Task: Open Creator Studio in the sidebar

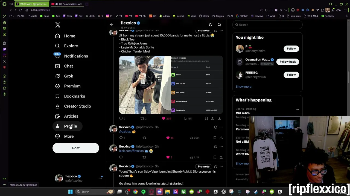Action: point(73,106)
